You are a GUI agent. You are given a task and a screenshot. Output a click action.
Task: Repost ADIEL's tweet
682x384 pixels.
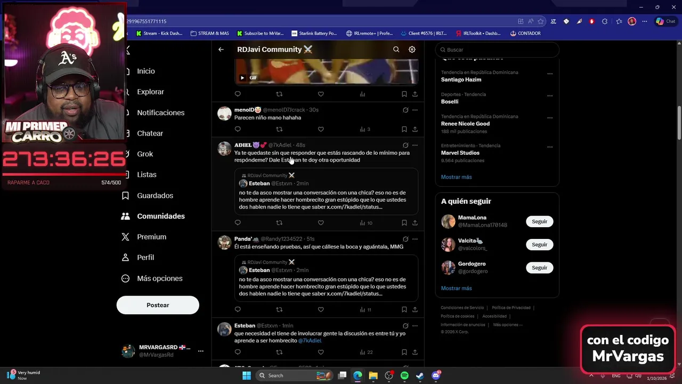click(279, 222)
